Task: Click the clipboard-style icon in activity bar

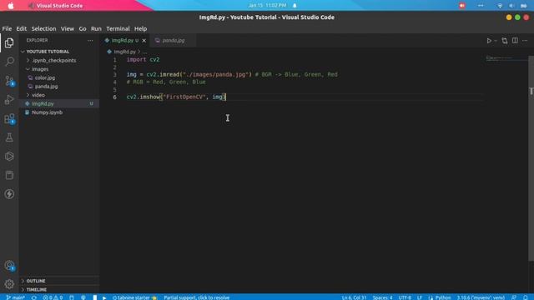Action: click(9, 175)
